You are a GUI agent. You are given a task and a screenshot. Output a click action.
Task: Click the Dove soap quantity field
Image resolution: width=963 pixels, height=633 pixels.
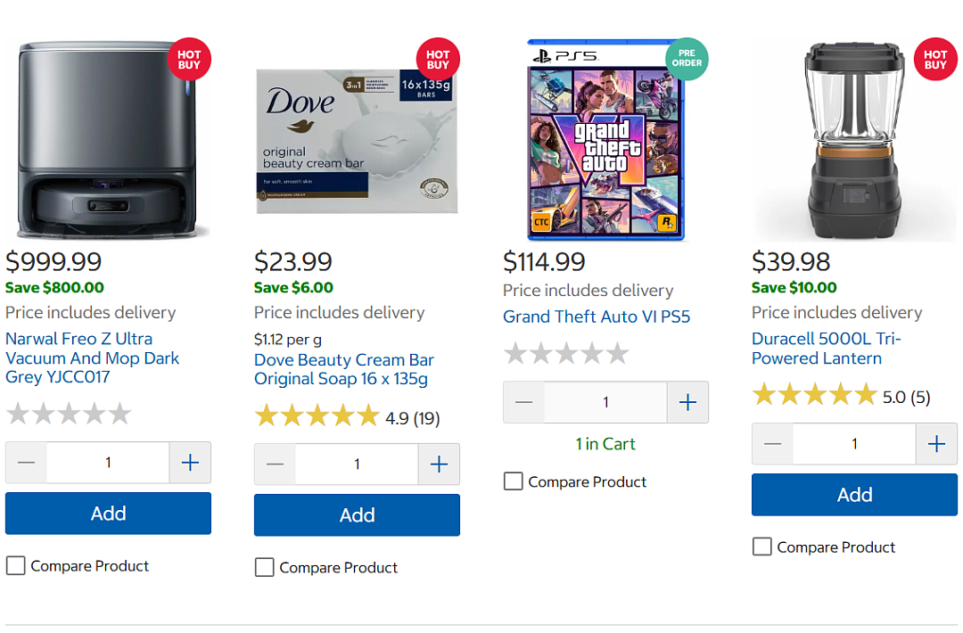(x=357, y=464)
